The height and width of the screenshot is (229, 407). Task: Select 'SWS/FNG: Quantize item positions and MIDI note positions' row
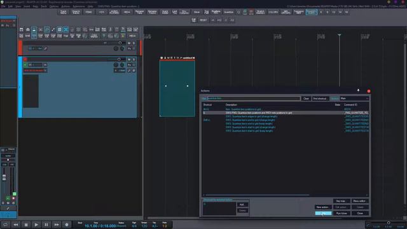pos(286,113)
